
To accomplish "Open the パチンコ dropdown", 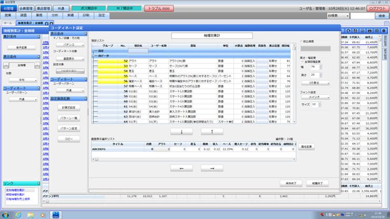I will pos(70,45).
